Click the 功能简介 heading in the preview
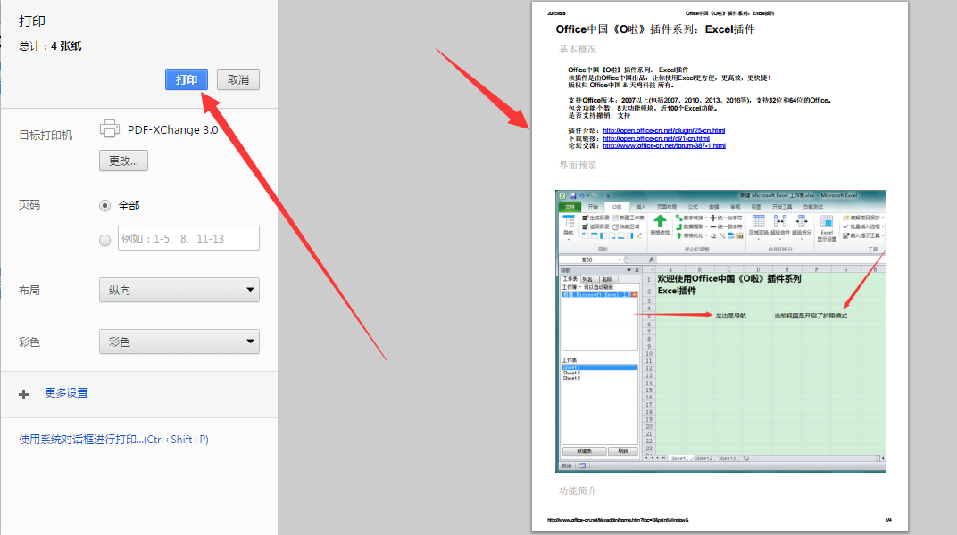Viewport: 957px width, 535px height. (x=578, y=490)
